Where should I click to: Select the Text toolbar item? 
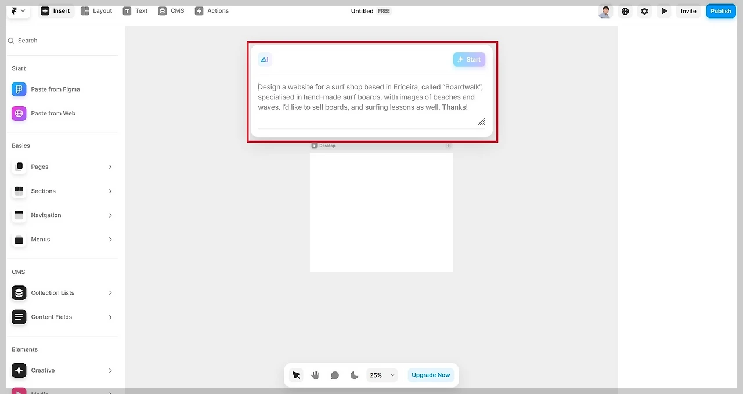pyautogui.click(x=135, y=11)
